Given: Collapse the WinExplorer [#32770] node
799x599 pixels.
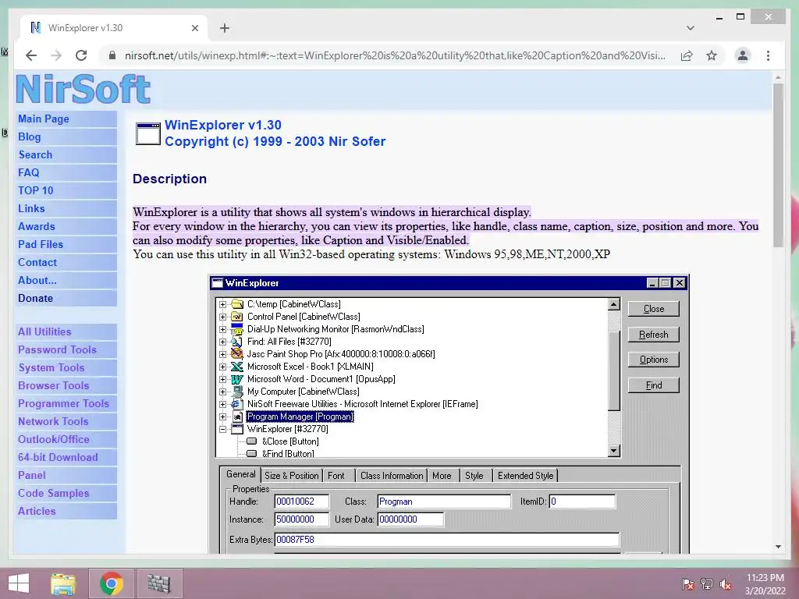Looking at the screenshot, I should (222, 430).
